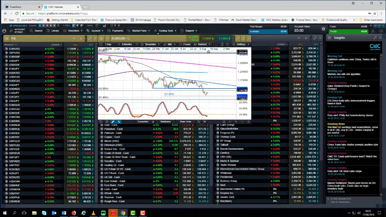This screenshot has height=217, width=386.
Task: Open the Account menu
Action: tap(95, 31)
